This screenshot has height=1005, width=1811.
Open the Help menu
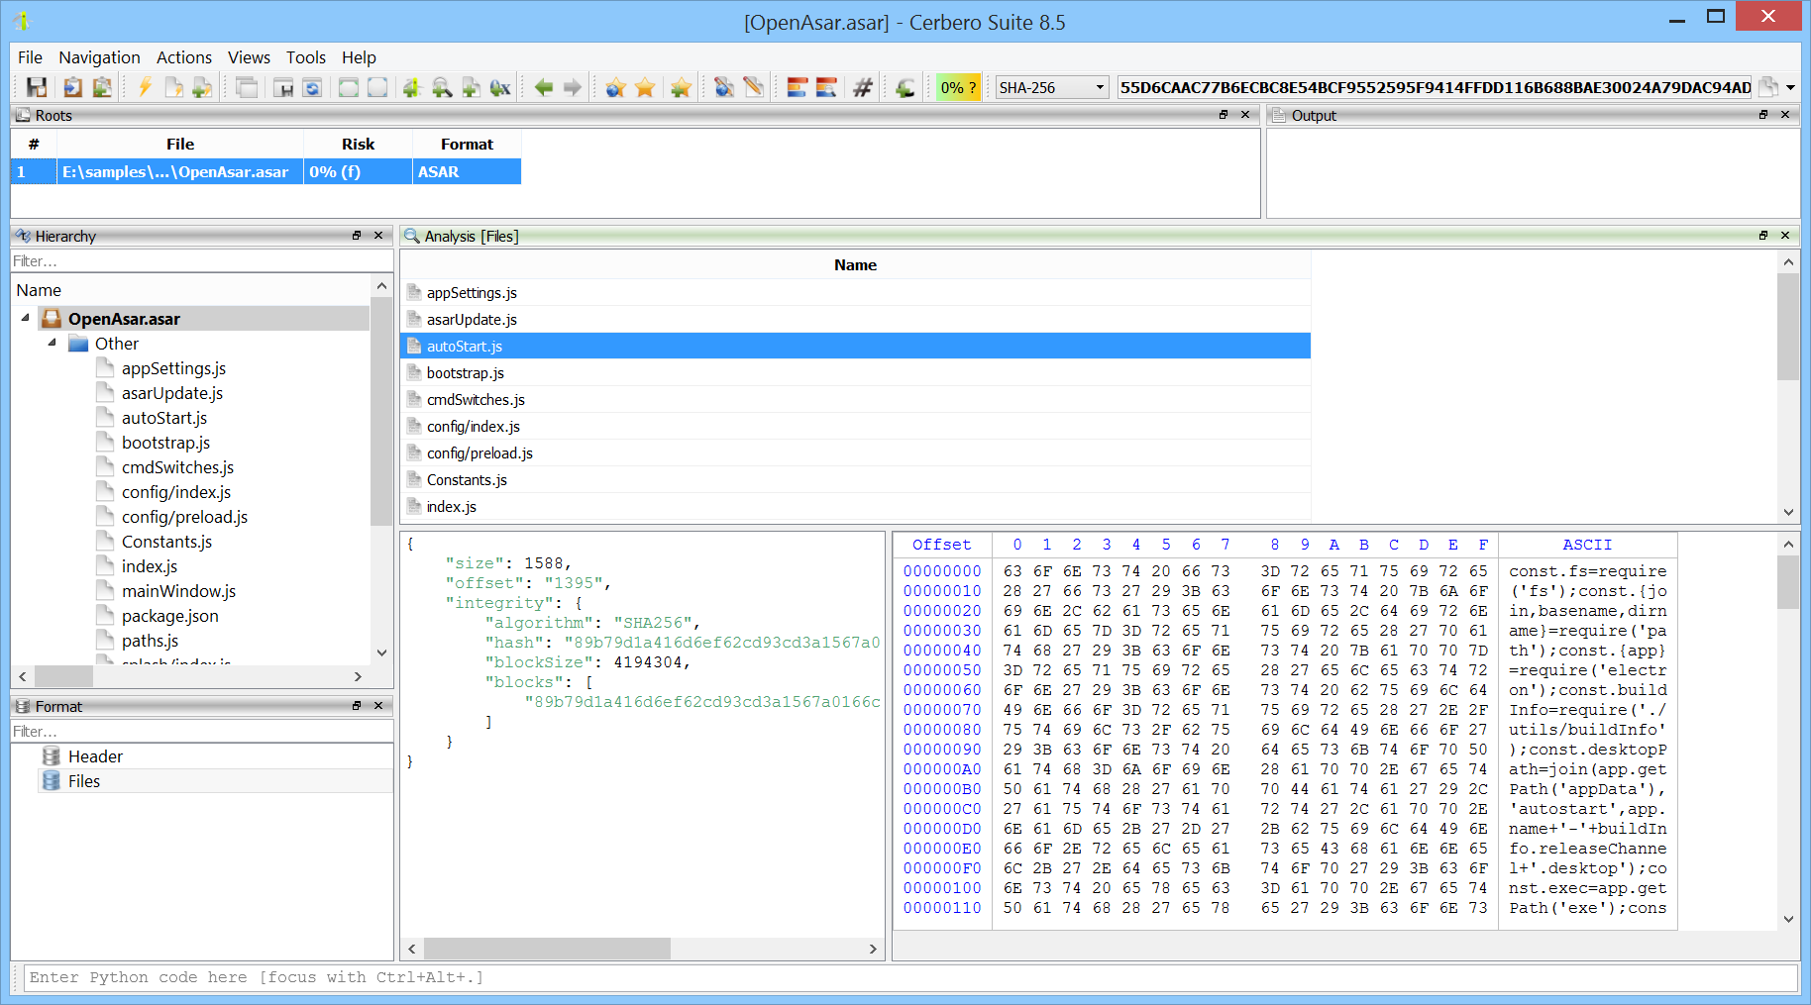coord(359,57)
